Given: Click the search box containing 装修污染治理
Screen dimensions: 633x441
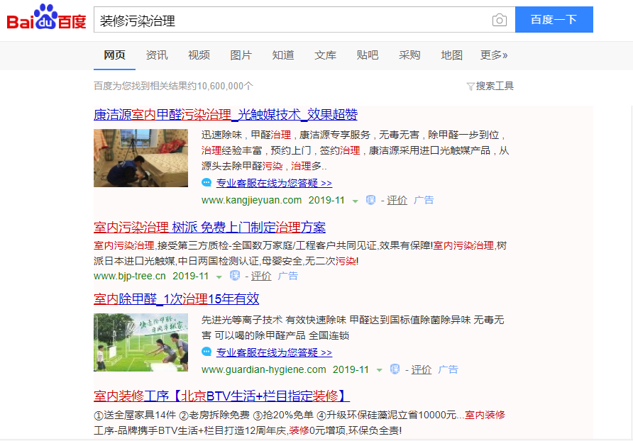Looking at the screenshot, I should point(304,19).
